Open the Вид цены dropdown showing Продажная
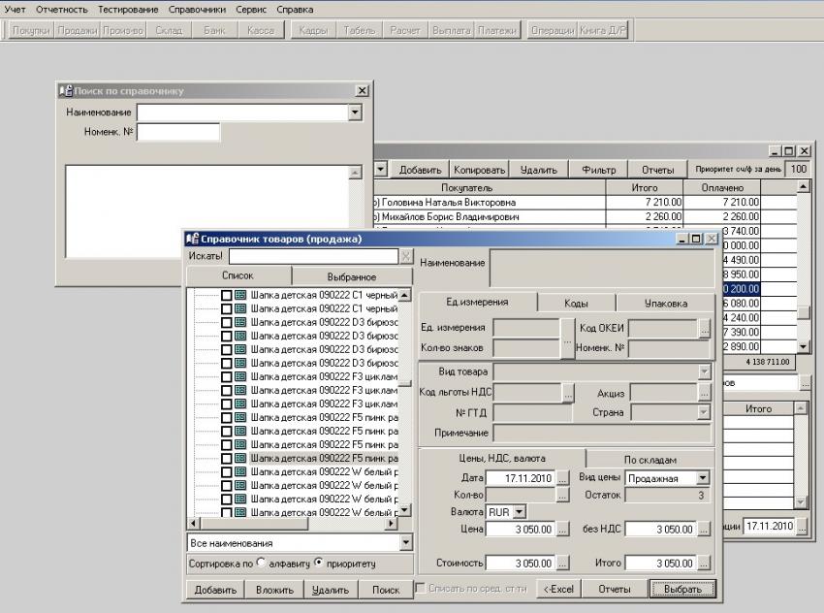Screen dimensions: 824x613 coord(702,478)
